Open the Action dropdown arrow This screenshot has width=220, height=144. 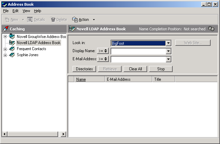[x=94, y=20]
